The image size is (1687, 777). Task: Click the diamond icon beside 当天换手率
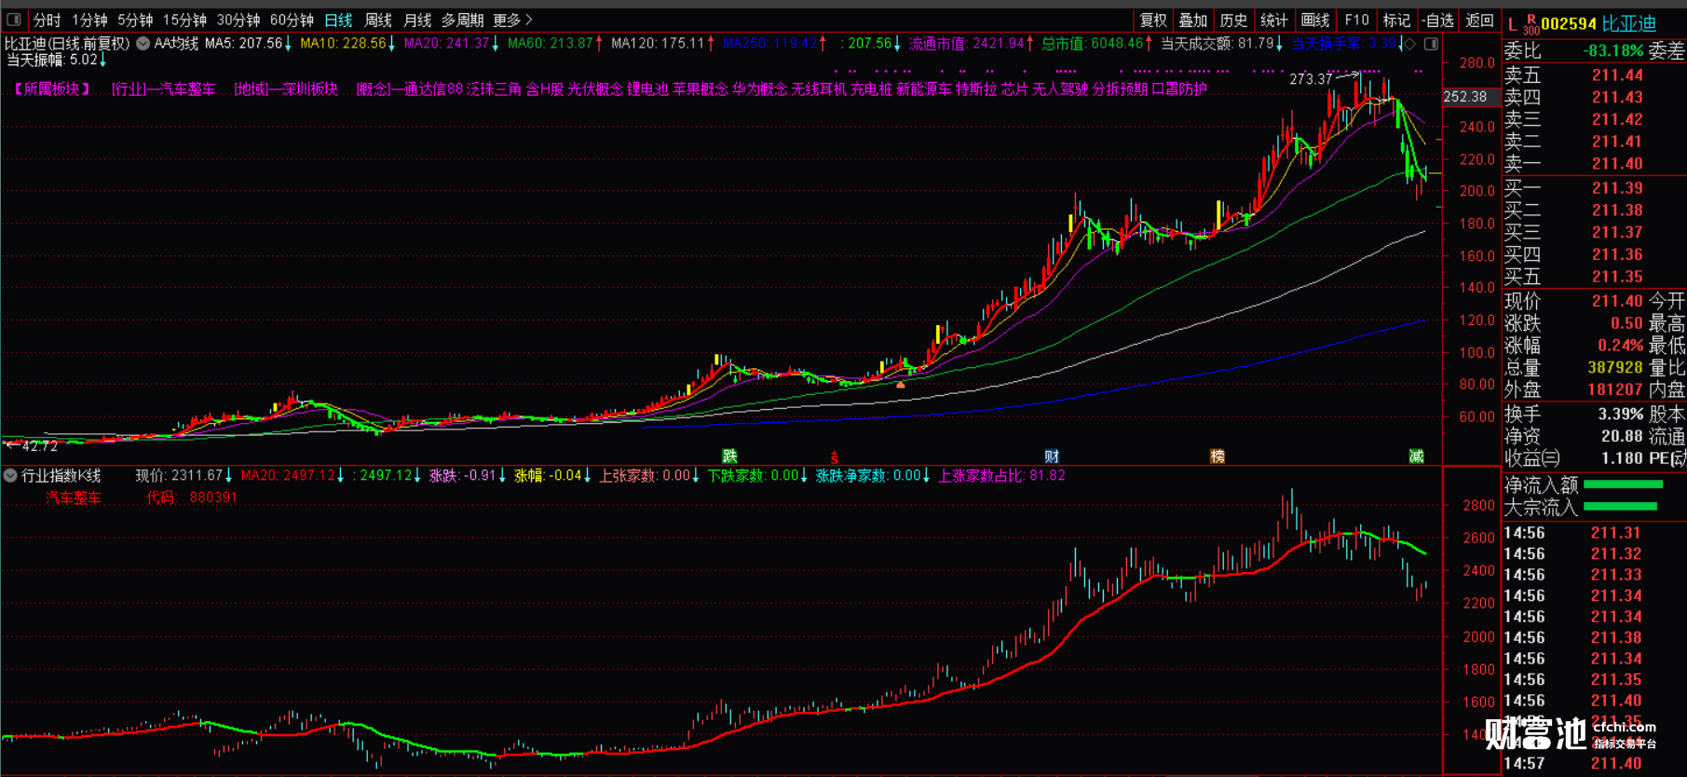1409,44
